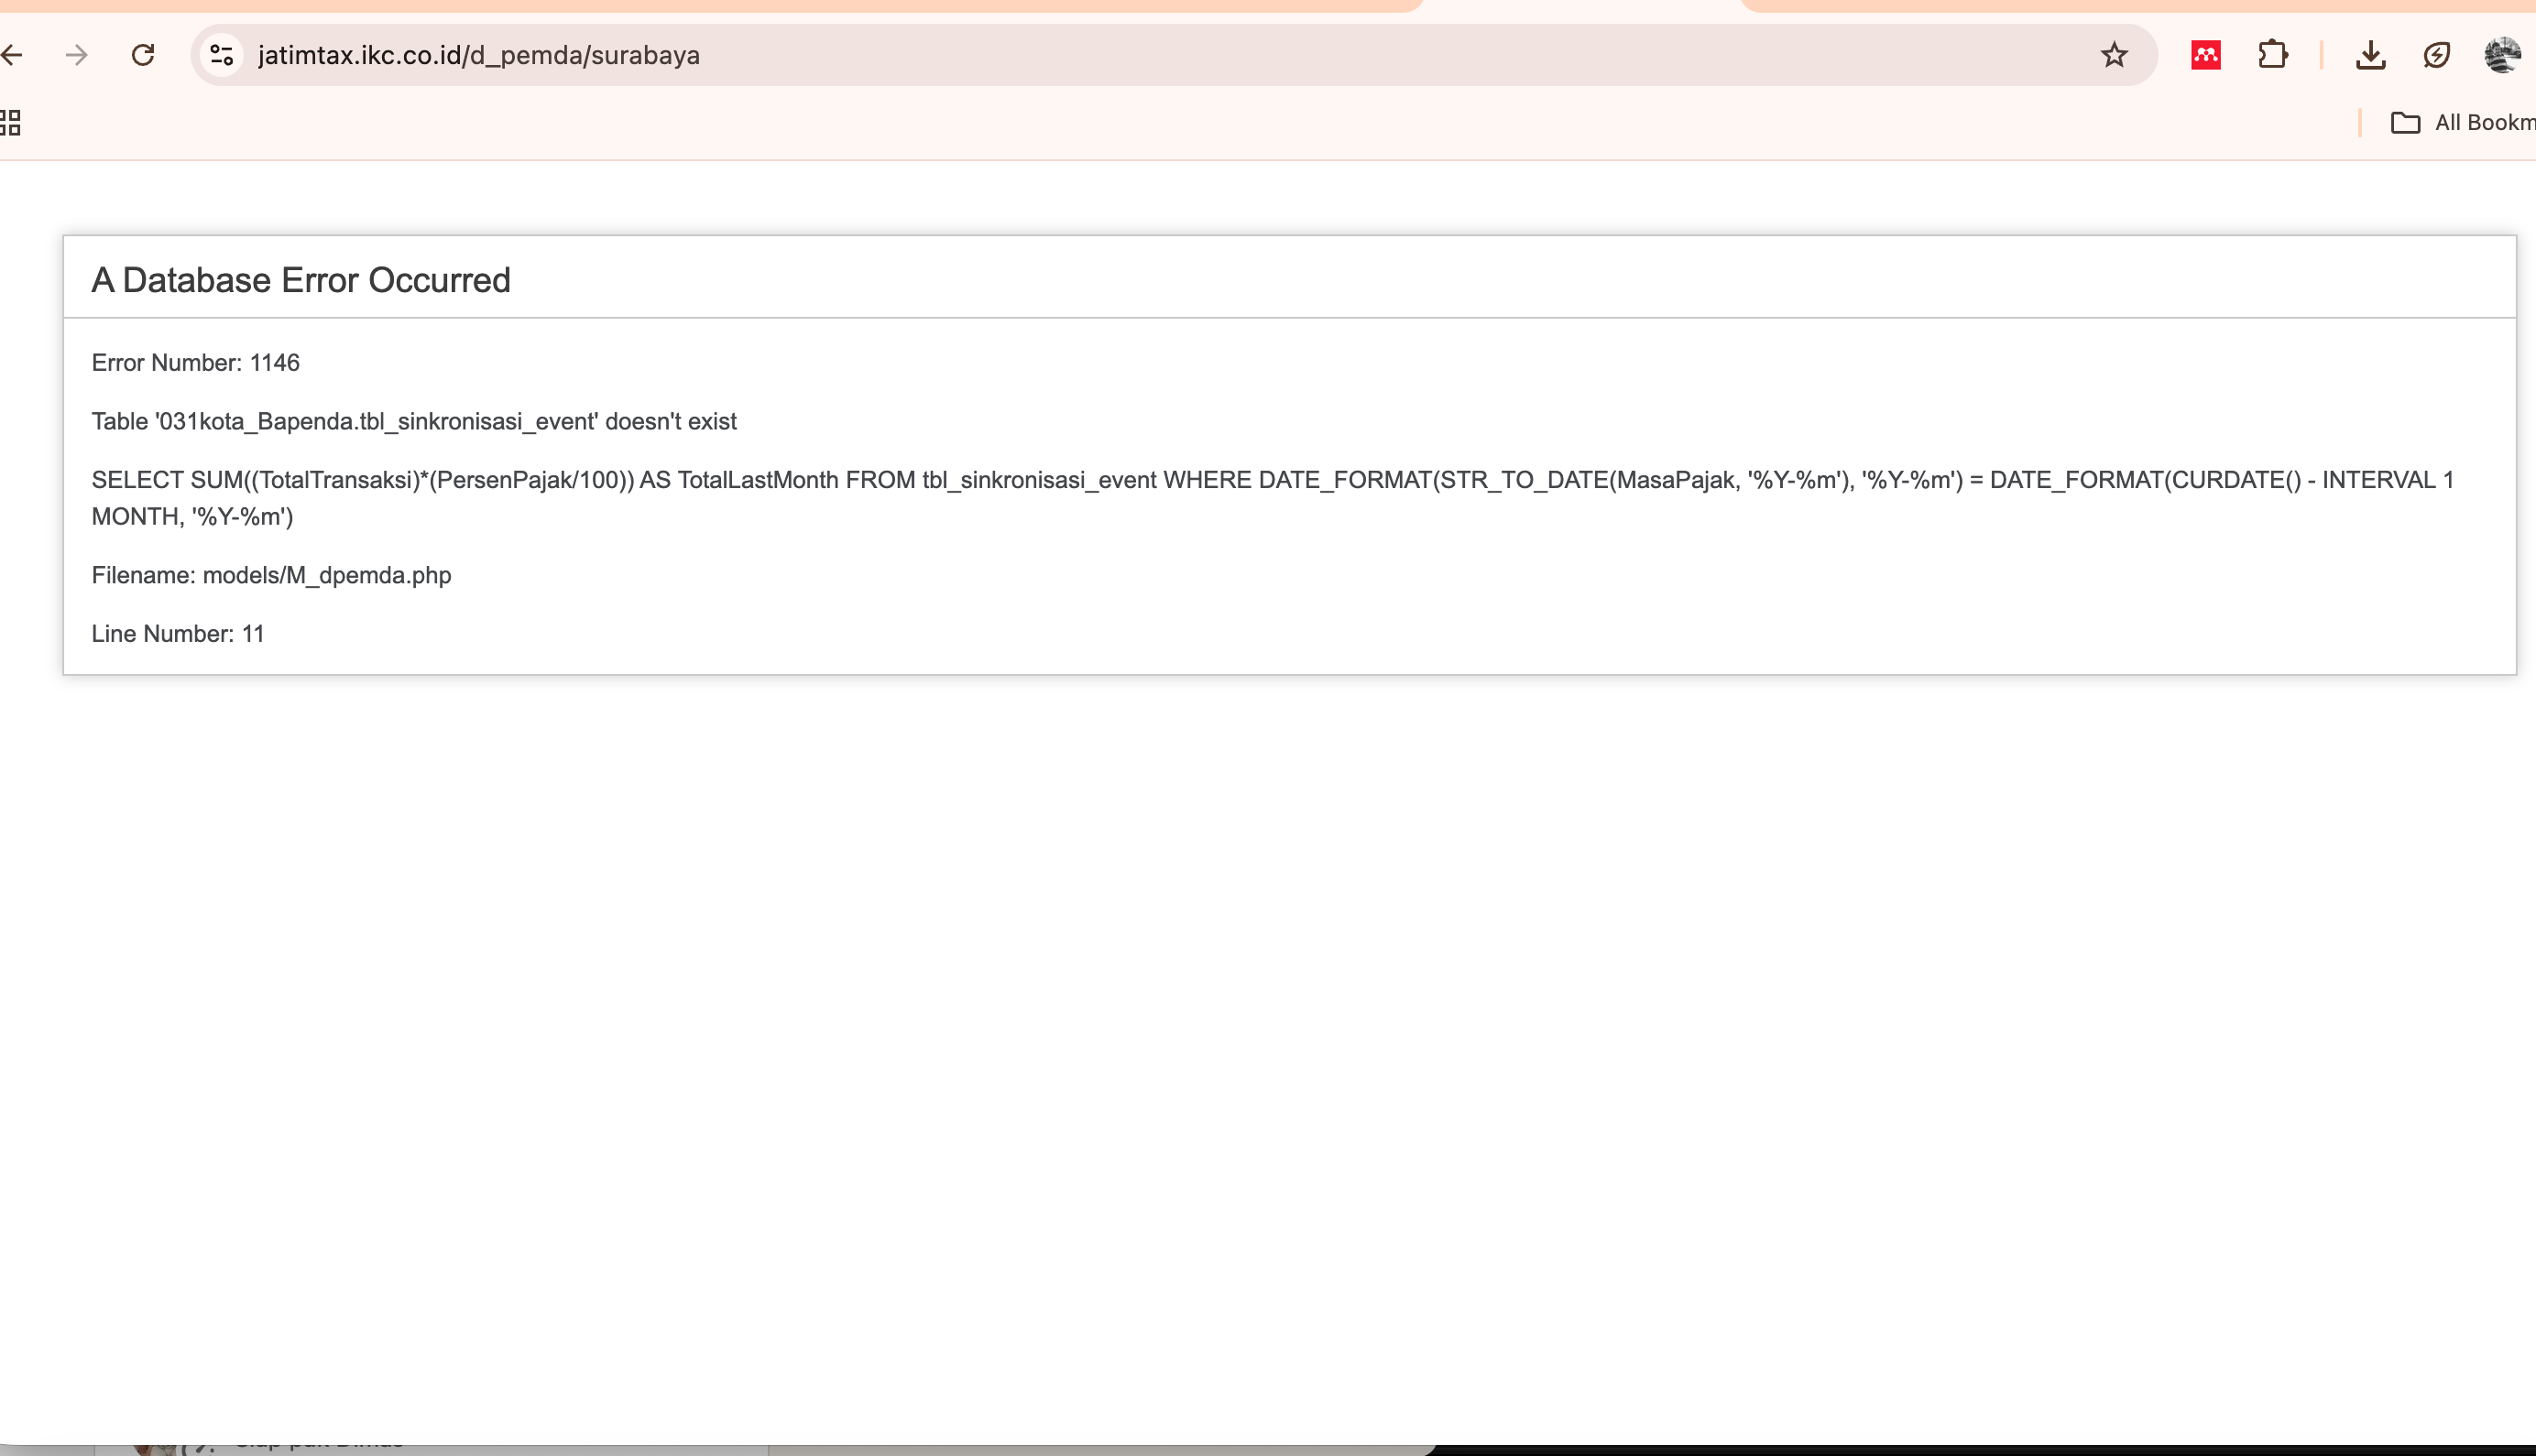Open site information icon beside URL

222,55
